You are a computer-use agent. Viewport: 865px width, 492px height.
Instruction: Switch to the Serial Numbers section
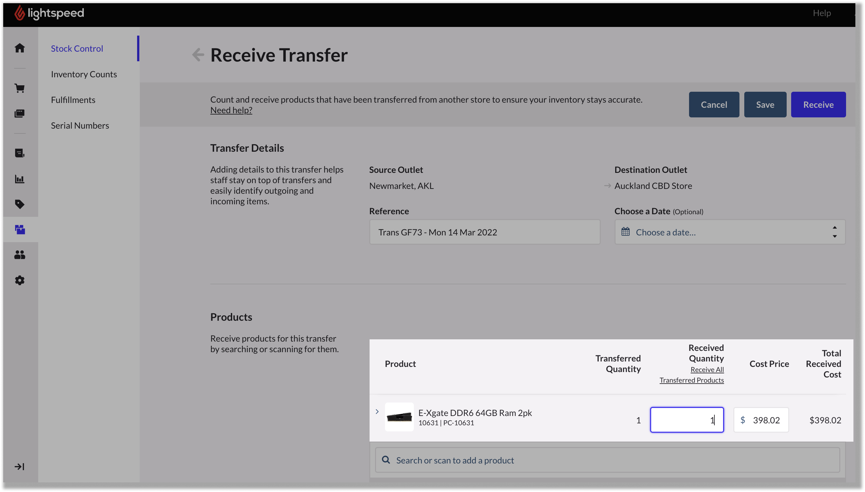80,125
